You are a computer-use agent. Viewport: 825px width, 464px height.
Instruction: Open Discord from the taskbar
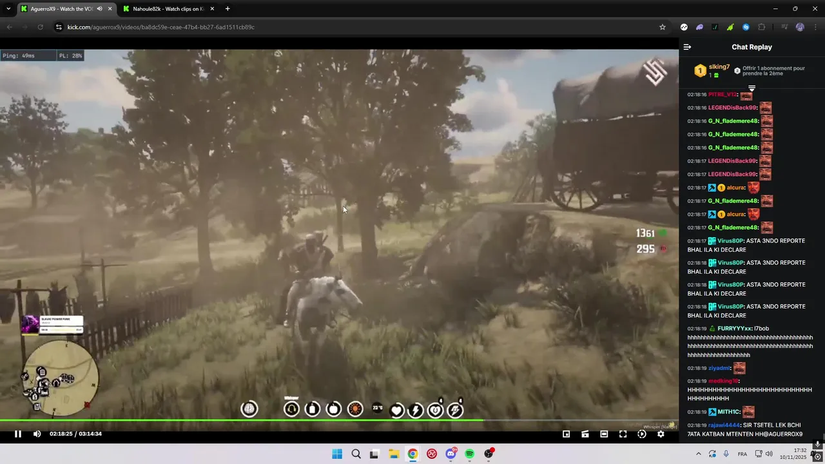451,454
